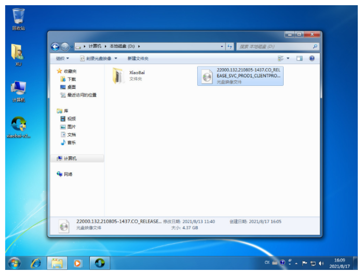Click the network icon in the tray
The image size is (364, 272).
click(313, 263)
